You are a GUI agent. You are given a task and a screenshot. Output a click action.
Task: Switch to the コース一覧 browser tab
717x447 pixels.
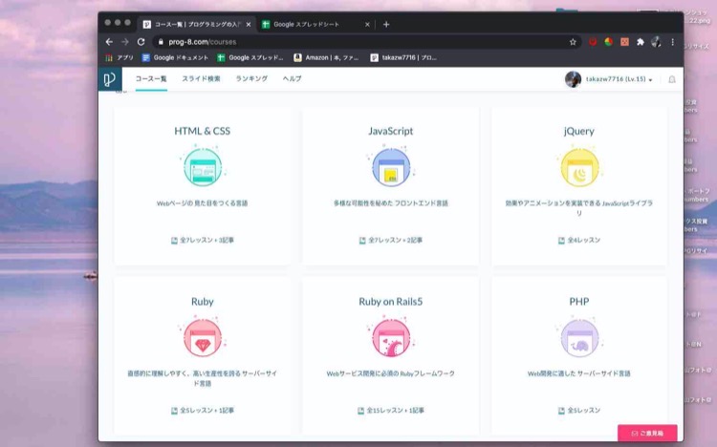point(197,24)
